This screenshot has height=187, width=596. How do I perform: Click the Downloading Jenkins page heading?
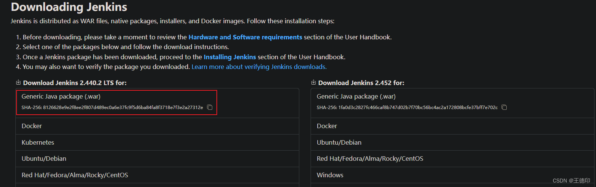click(x=69, y=7)
